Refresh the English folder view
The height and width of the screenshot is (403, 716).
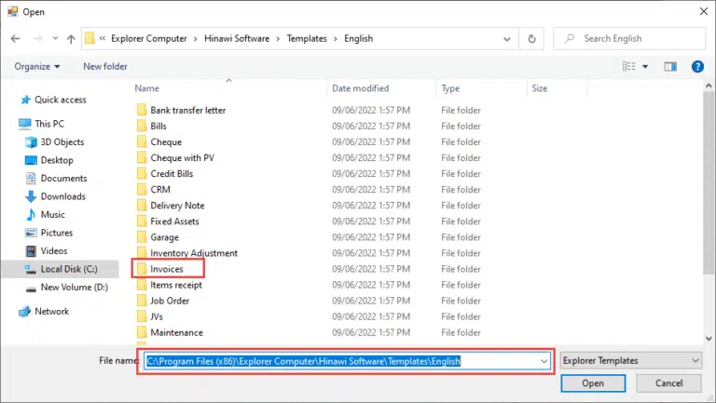(x=531, y=39)
